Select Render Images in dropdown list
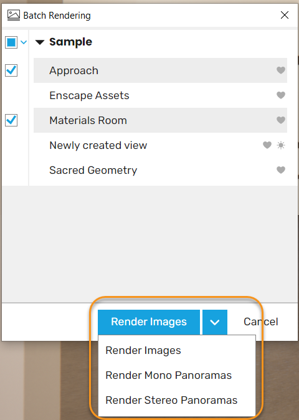The image size is (299, 420). [143, 350]
